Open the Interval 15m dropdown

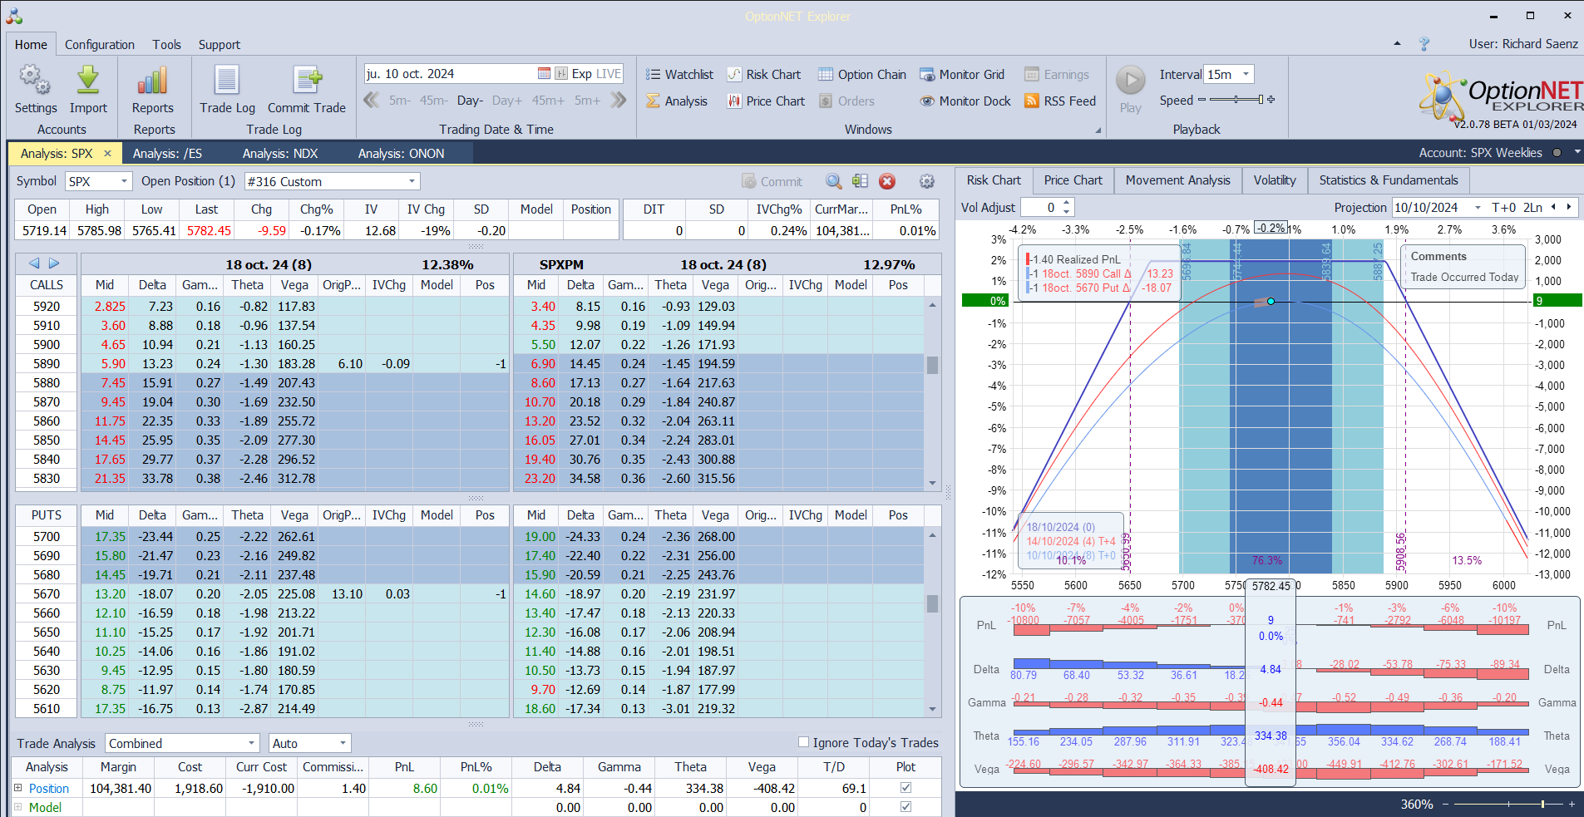coord(1246,74)
